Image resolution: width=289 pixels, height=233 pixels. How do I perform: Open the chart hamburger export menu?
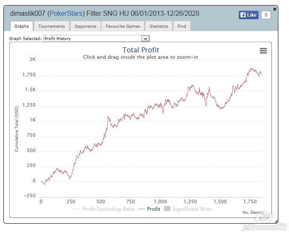263,51
